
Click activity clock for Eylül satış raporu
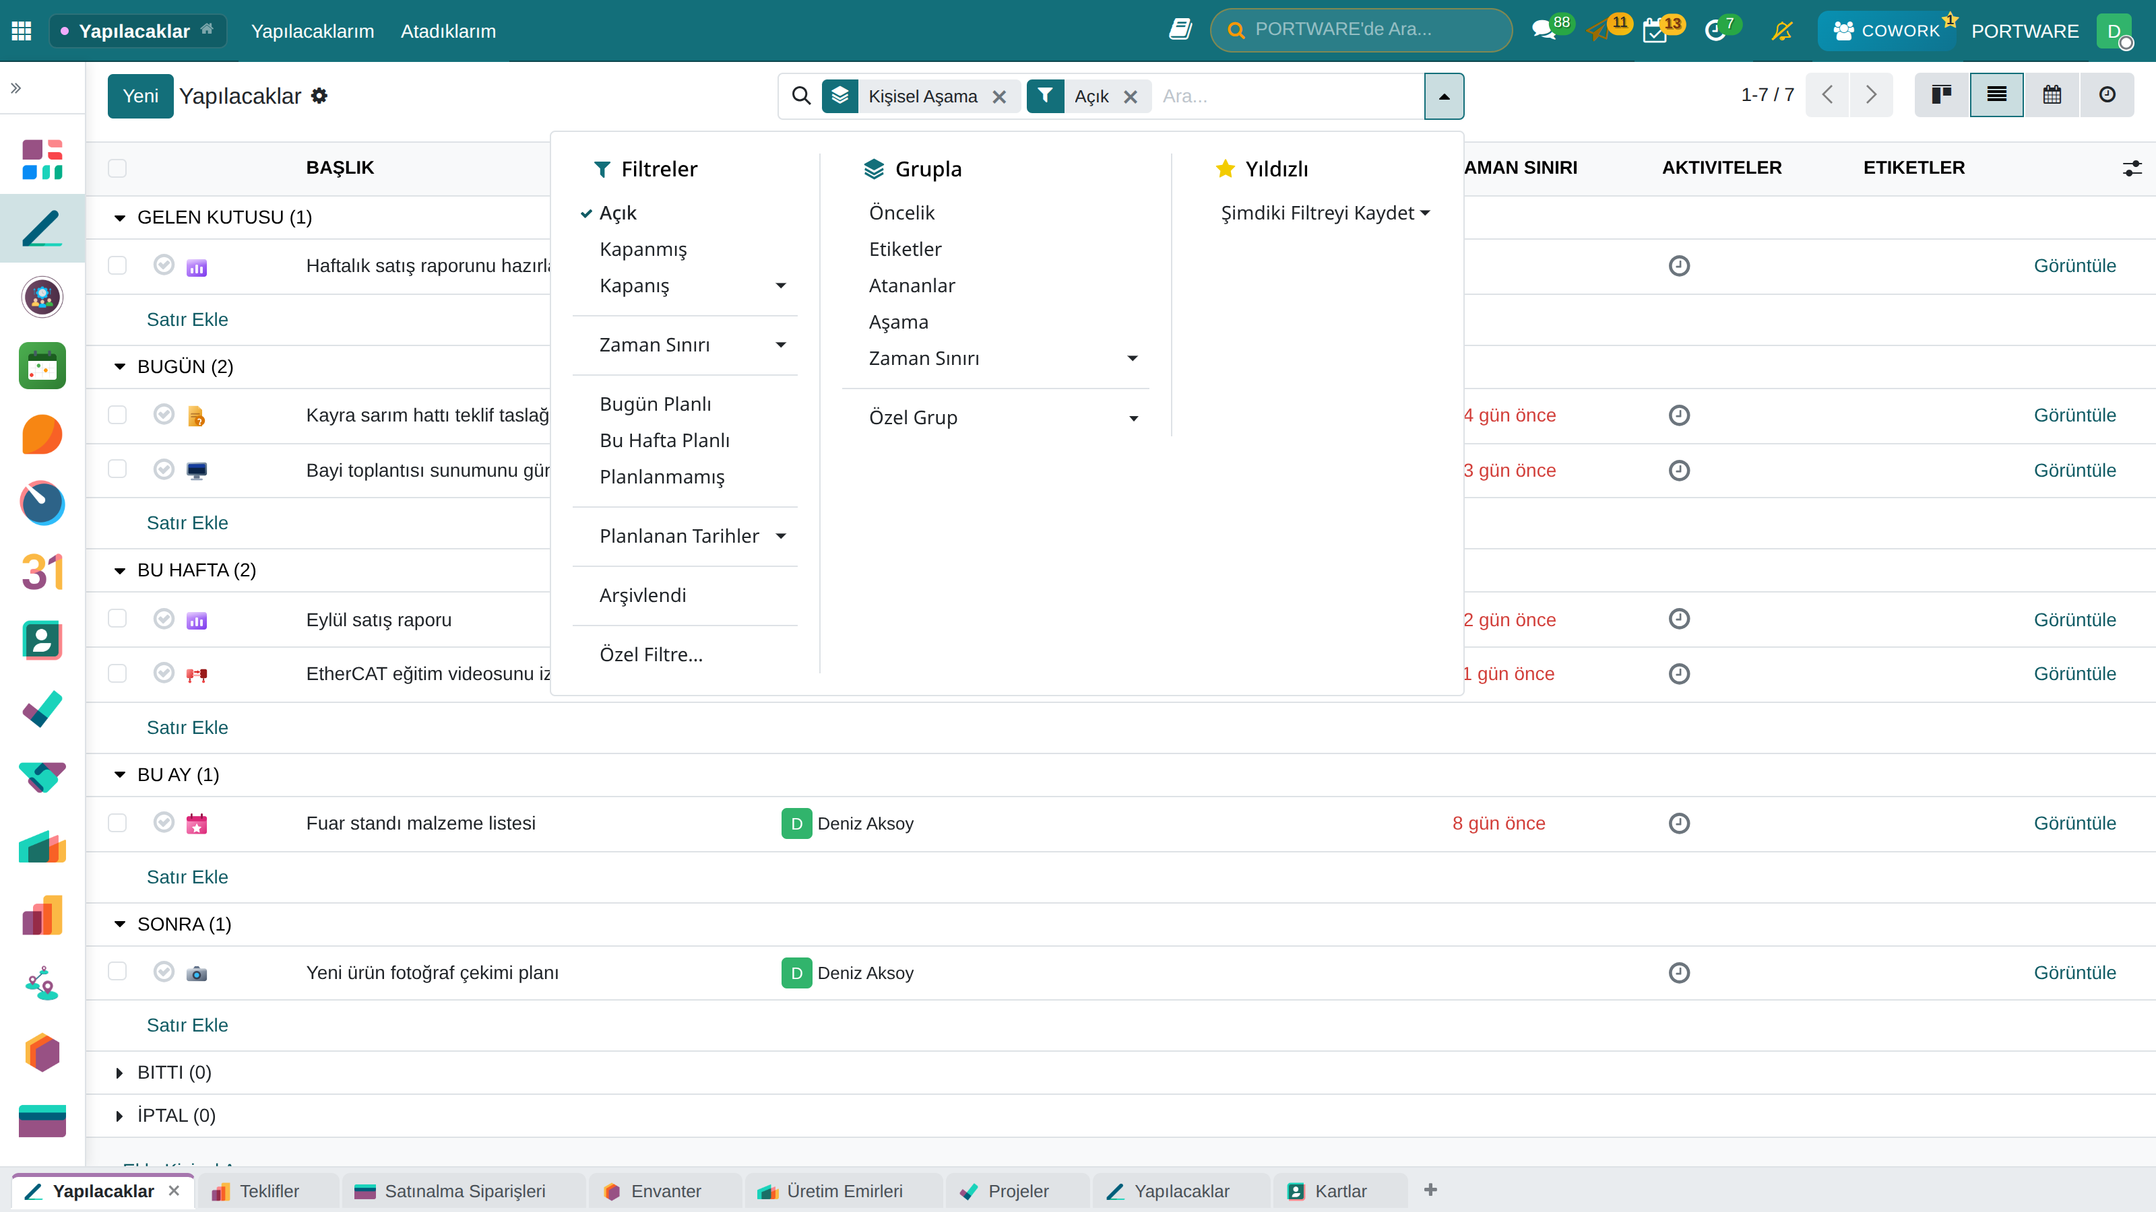tap(1679, 619)
